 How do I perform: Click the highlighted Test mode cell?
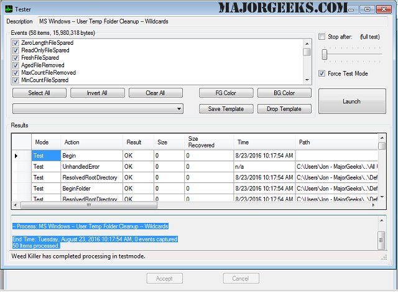point(46,156)
